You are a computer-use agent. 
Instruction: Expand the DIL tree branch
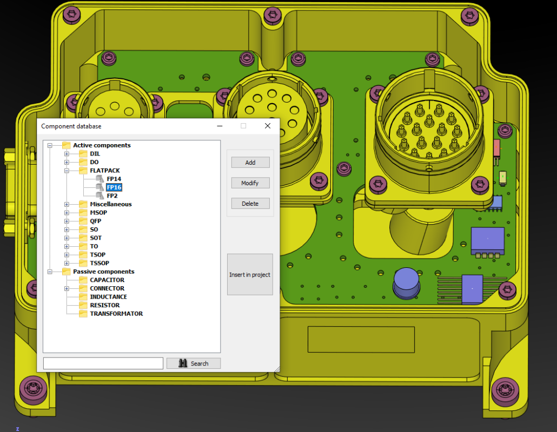[65, 153]
